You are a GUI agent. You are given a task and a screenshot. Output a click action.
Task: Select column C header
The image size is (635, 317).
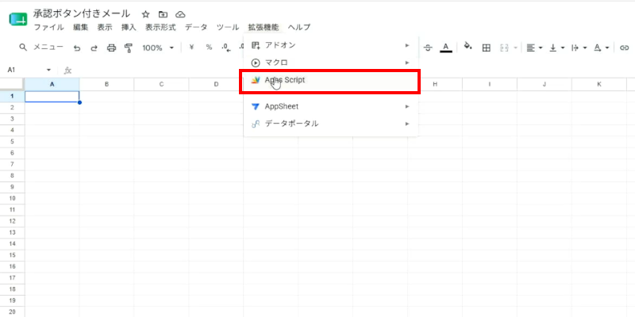(x=161, y=84)
